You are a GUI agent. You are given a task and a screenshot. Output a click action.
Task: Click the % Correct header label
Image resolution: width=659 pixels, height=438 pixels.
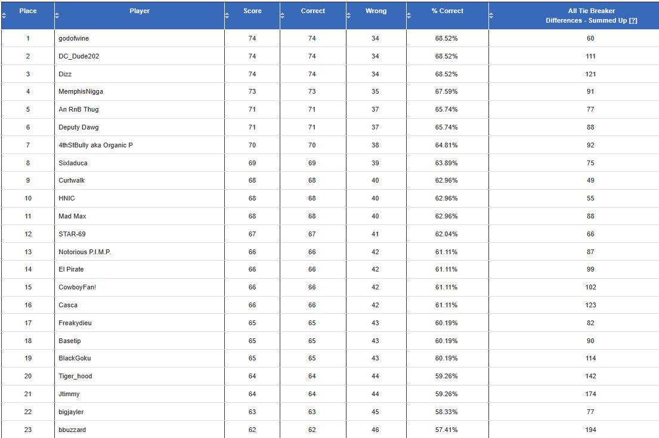click(447, 11)
